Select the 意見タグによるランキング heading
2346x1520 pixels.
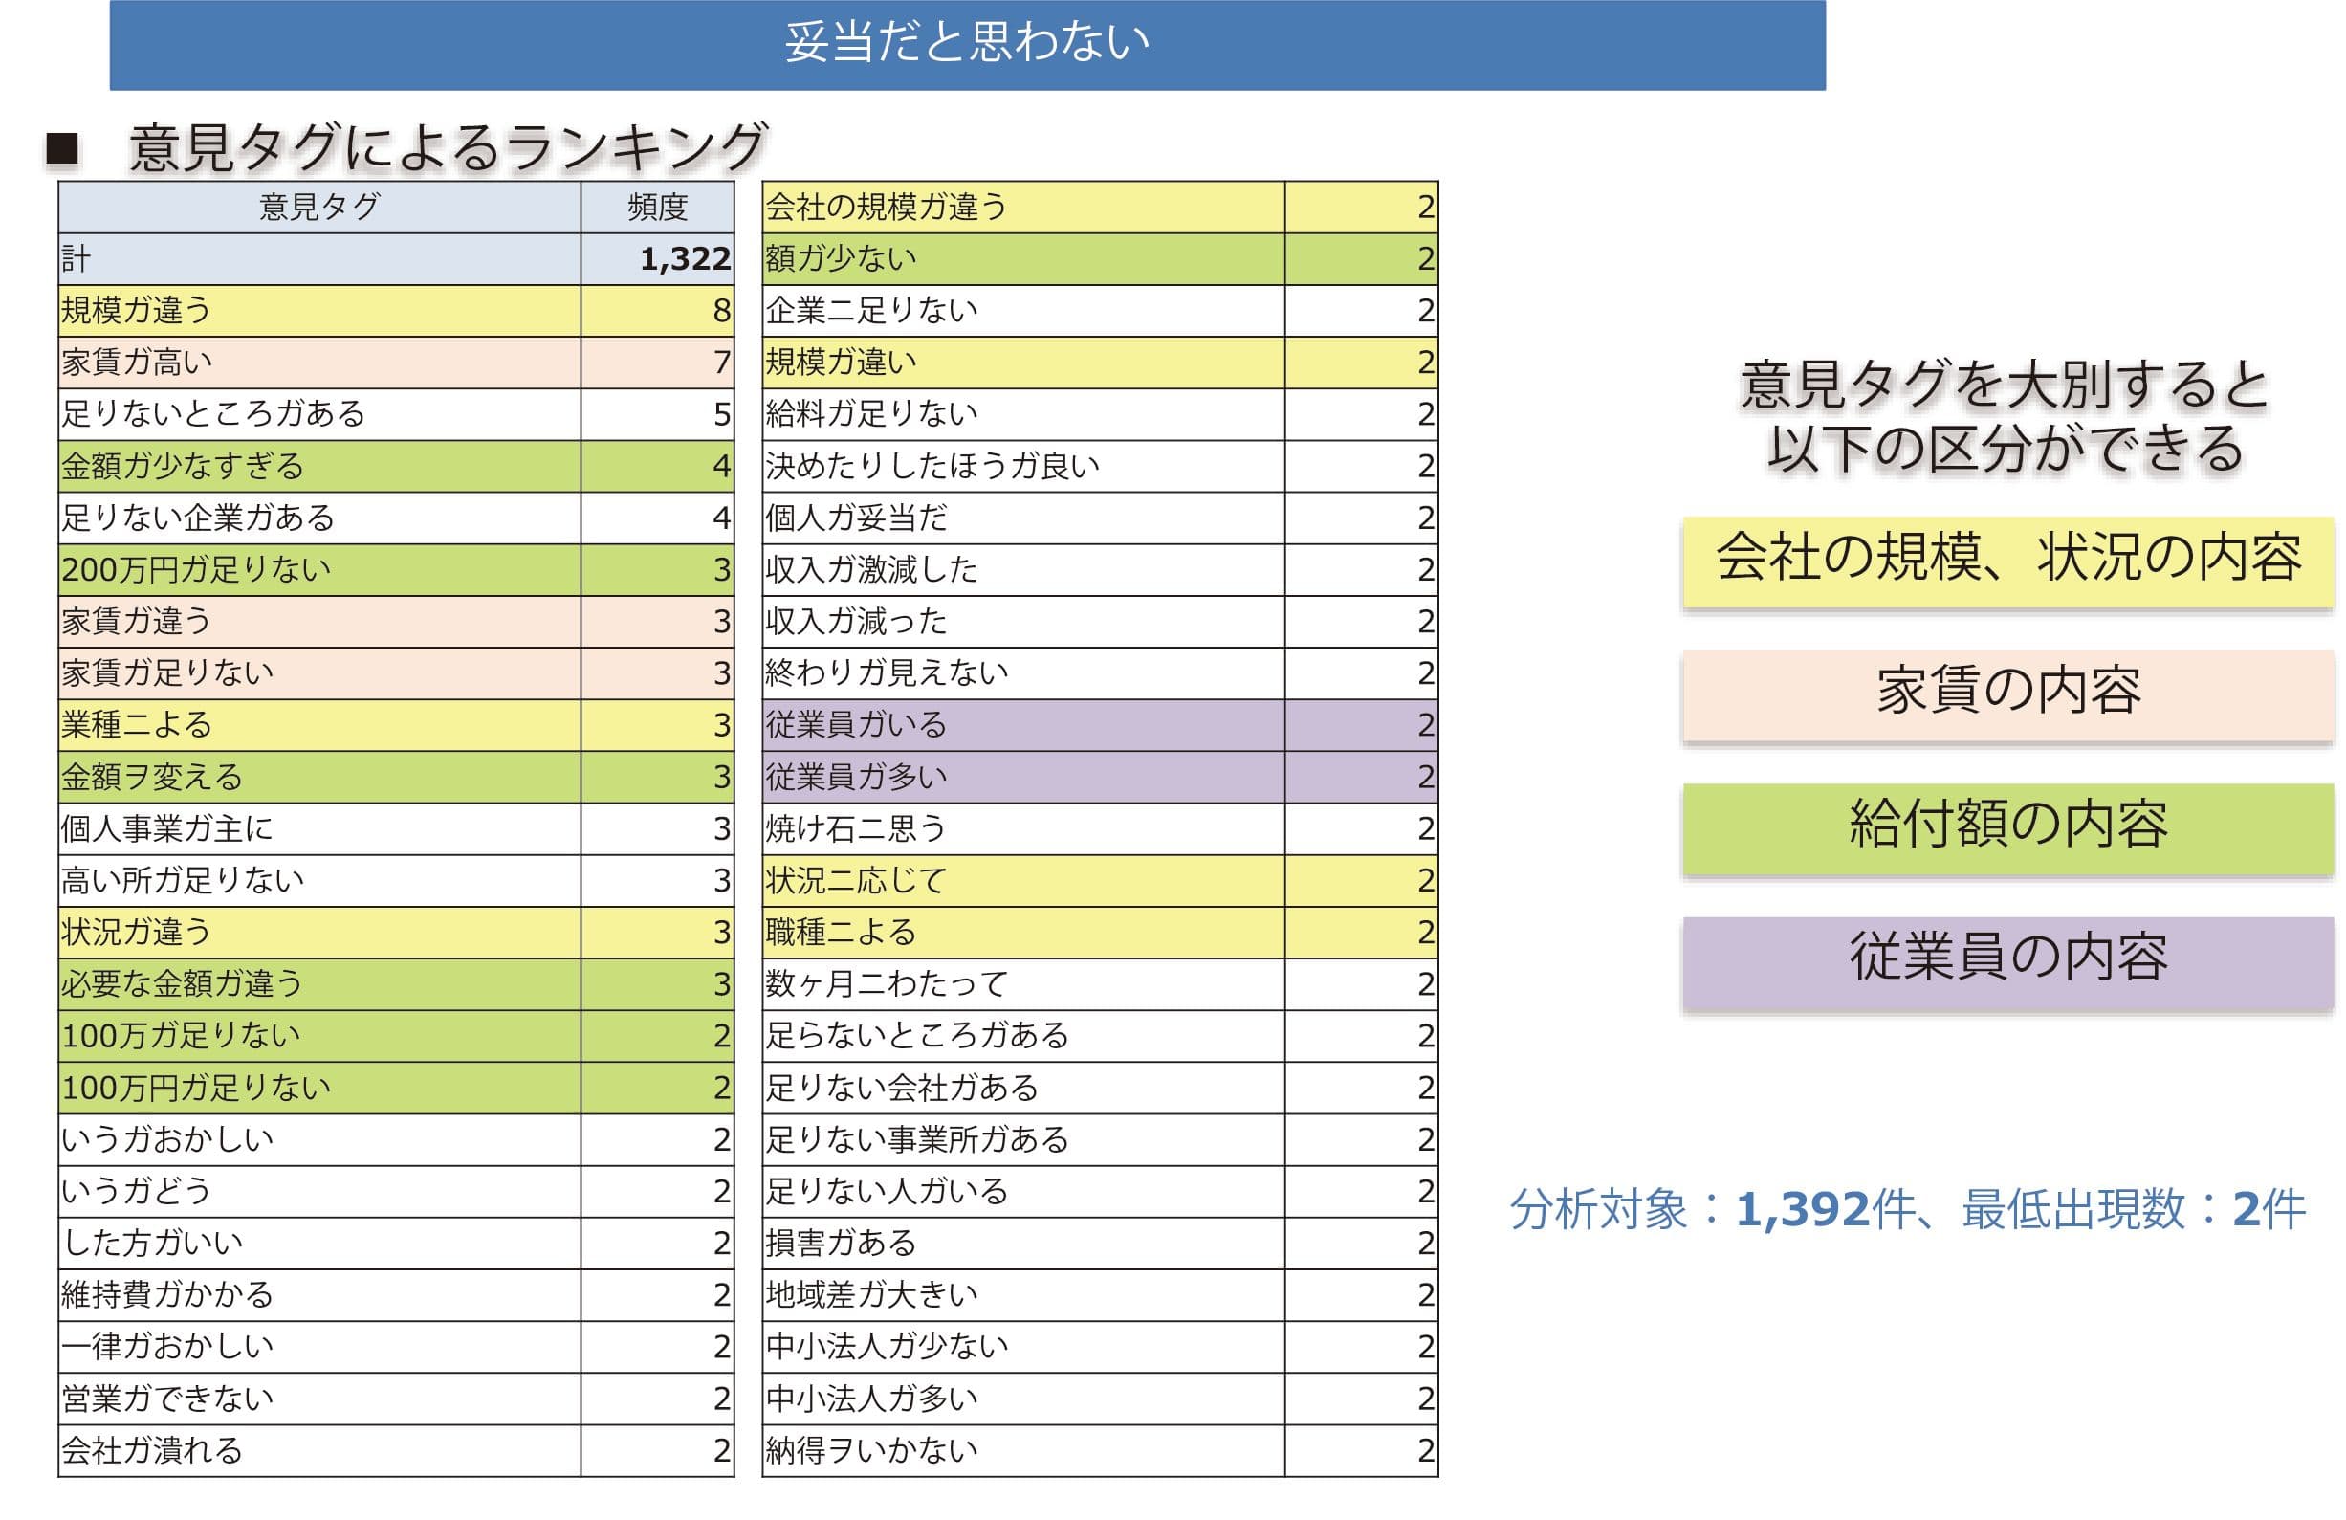448,147
